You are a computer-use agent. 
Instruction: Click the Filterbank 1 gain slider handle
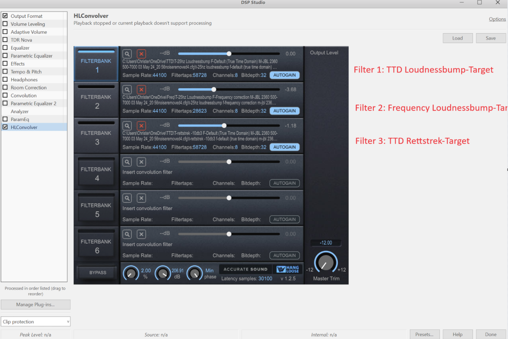point(229,54)
